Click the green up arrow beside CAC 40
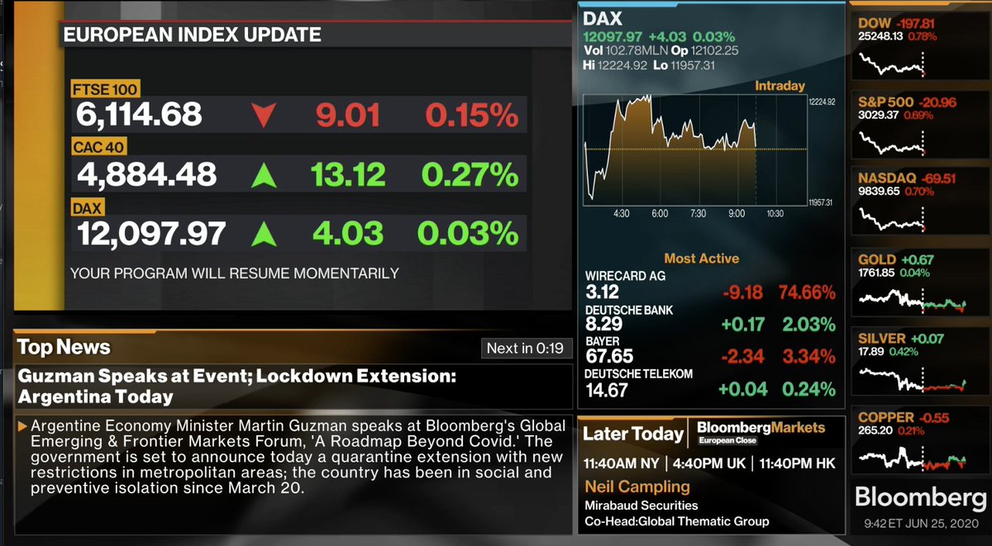 coord(264,175)
